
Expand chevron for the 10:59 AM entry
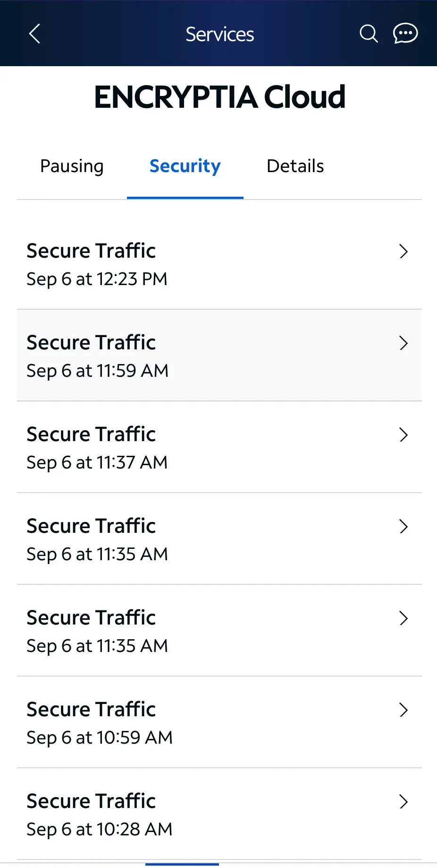[403, 710]
